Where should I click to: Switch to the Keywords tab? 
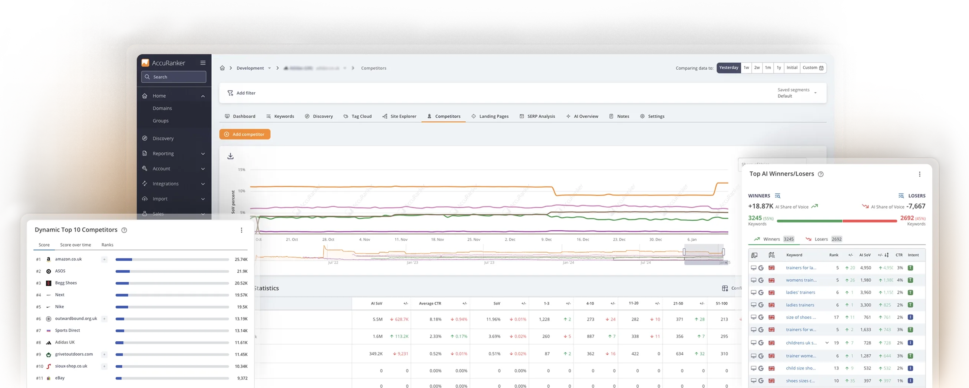click(x=280, y=116)
